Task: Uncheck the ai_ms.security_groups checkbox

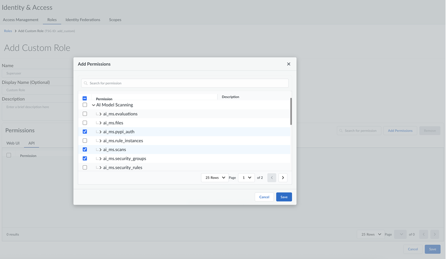Action: 85,159
